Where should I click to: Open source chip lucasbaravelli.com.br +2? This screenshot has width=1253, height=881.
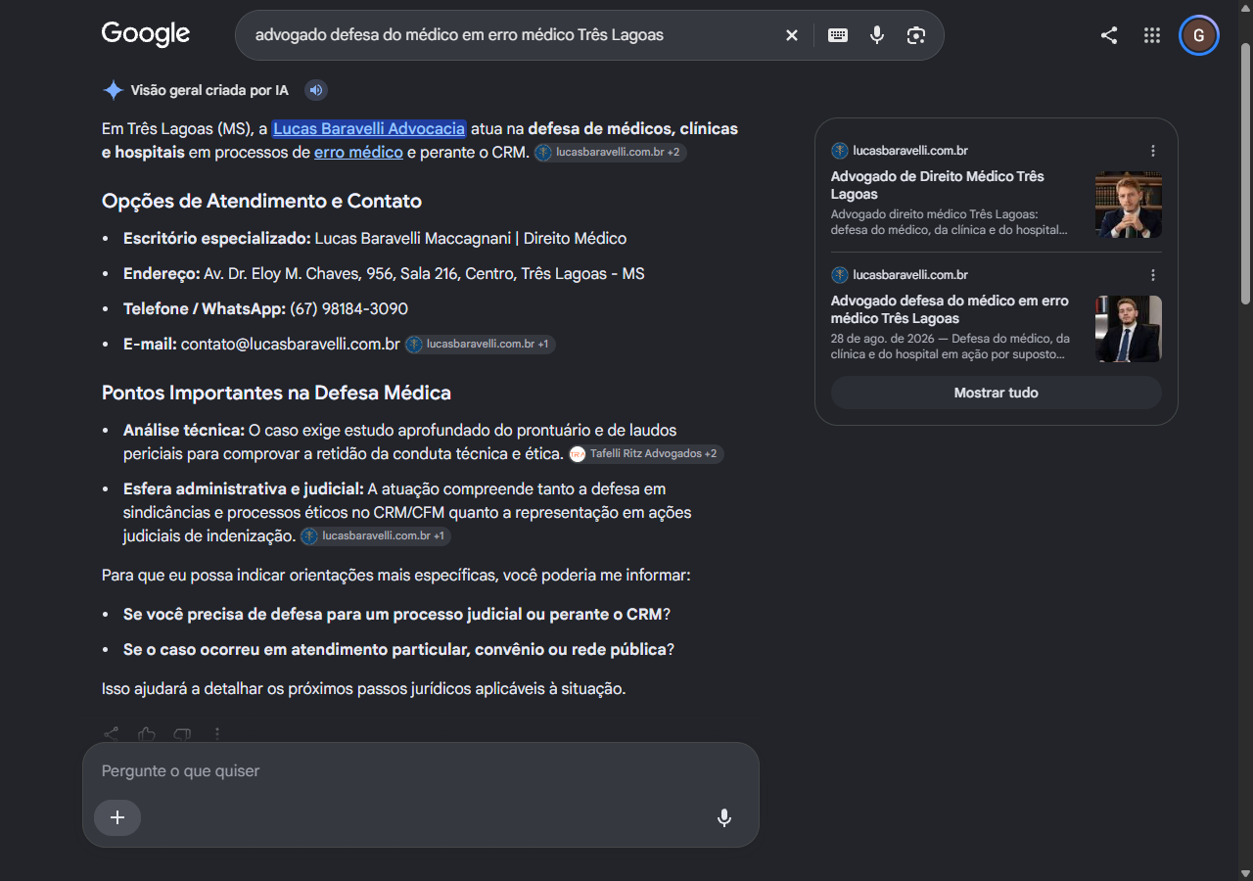[611, 153]
